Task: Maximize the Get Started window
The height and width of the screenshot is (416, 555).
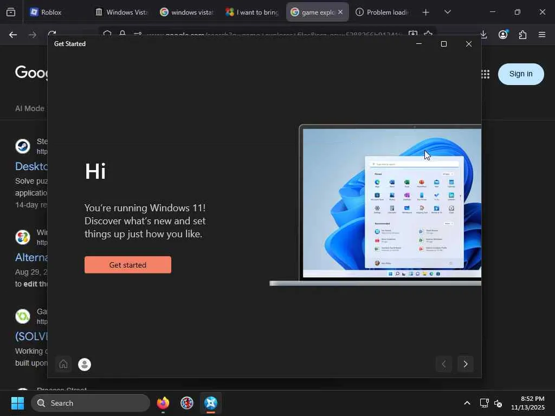Action: [x=444, y=44]
